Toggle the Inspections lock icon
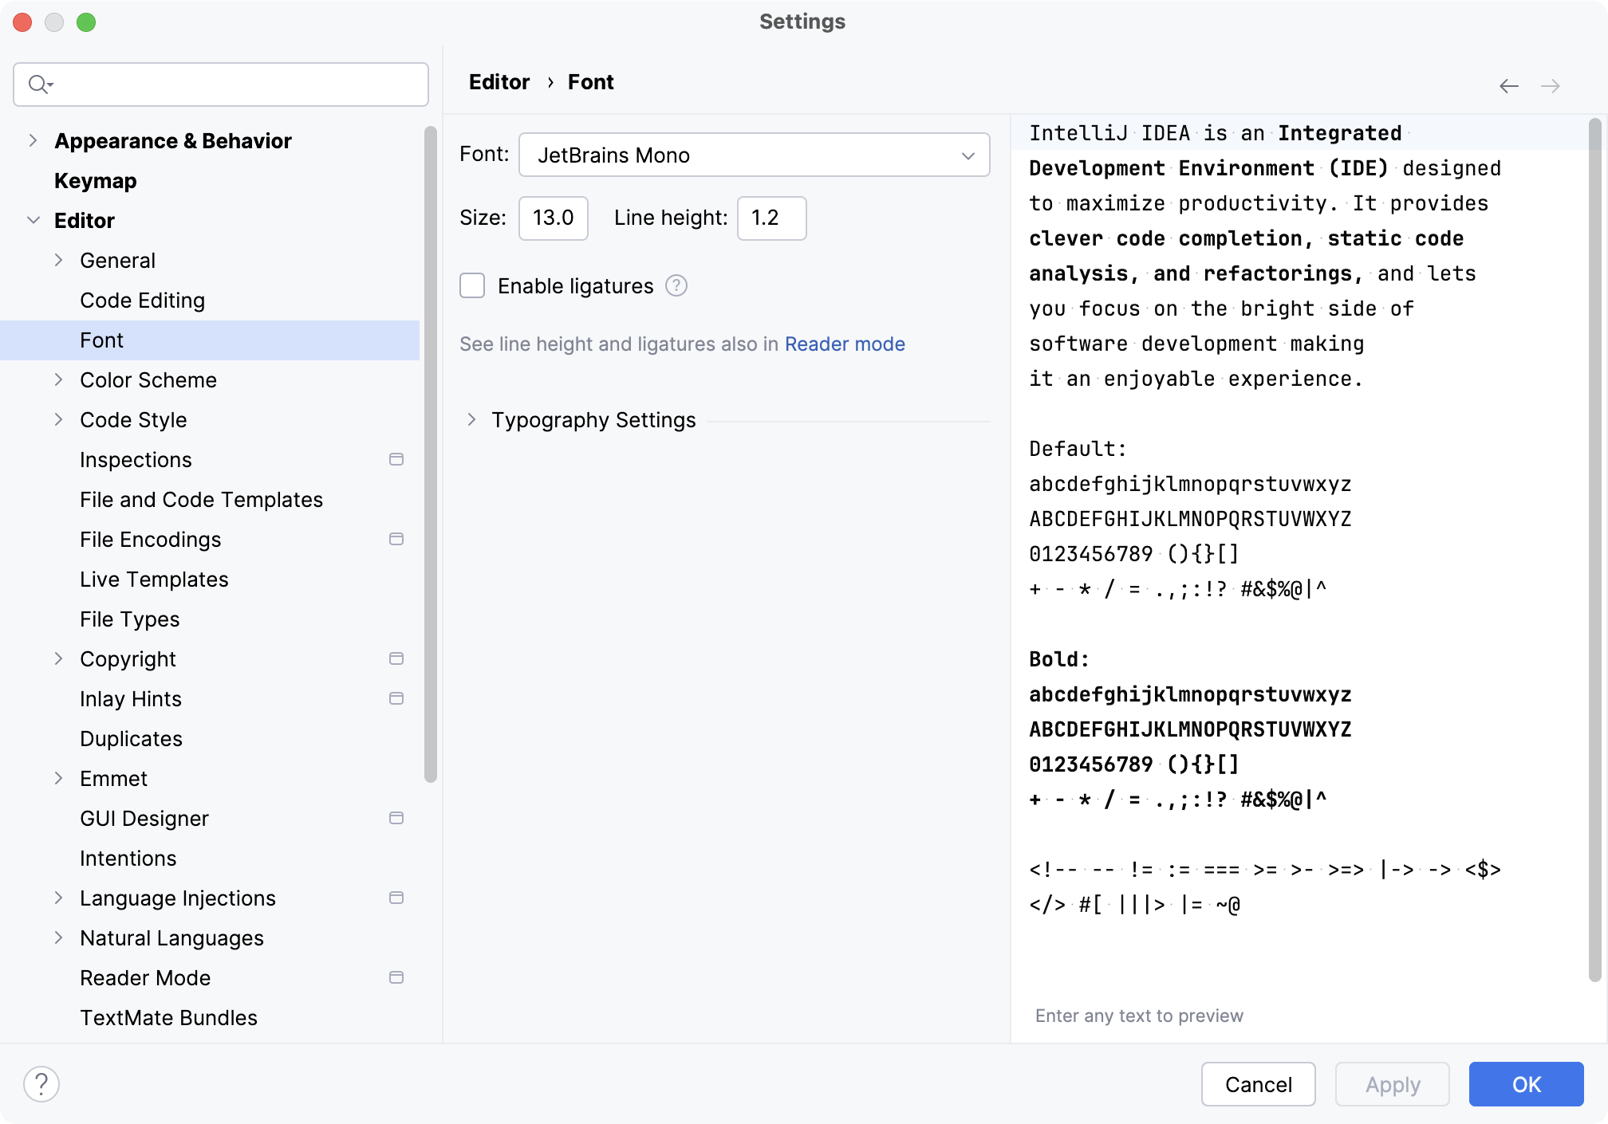The width and height of the screenshot is (1608, 1124). tap(397, 458)
